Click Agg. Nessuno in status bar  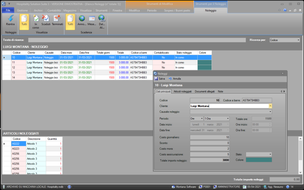point(273,187)
